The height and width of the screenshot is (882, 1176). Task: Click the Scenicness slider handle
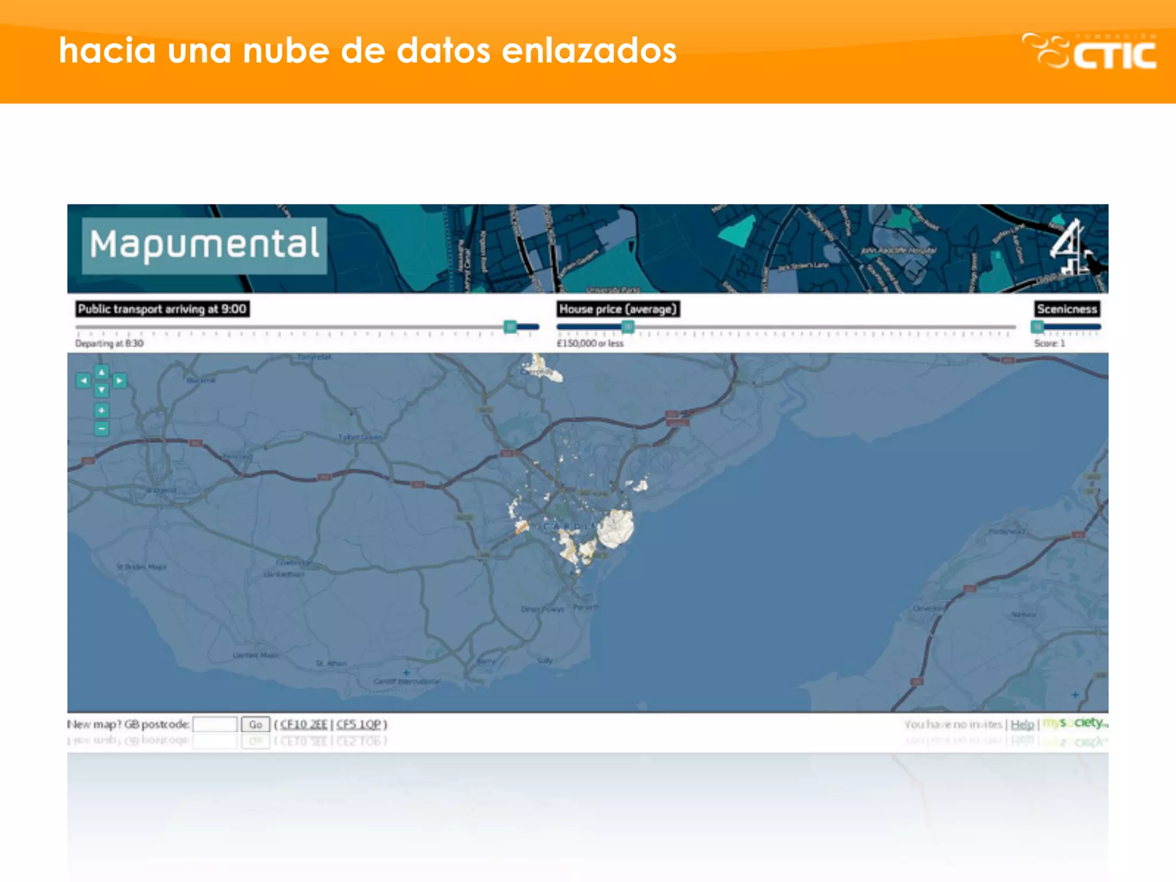click(x=1038, y=327)
